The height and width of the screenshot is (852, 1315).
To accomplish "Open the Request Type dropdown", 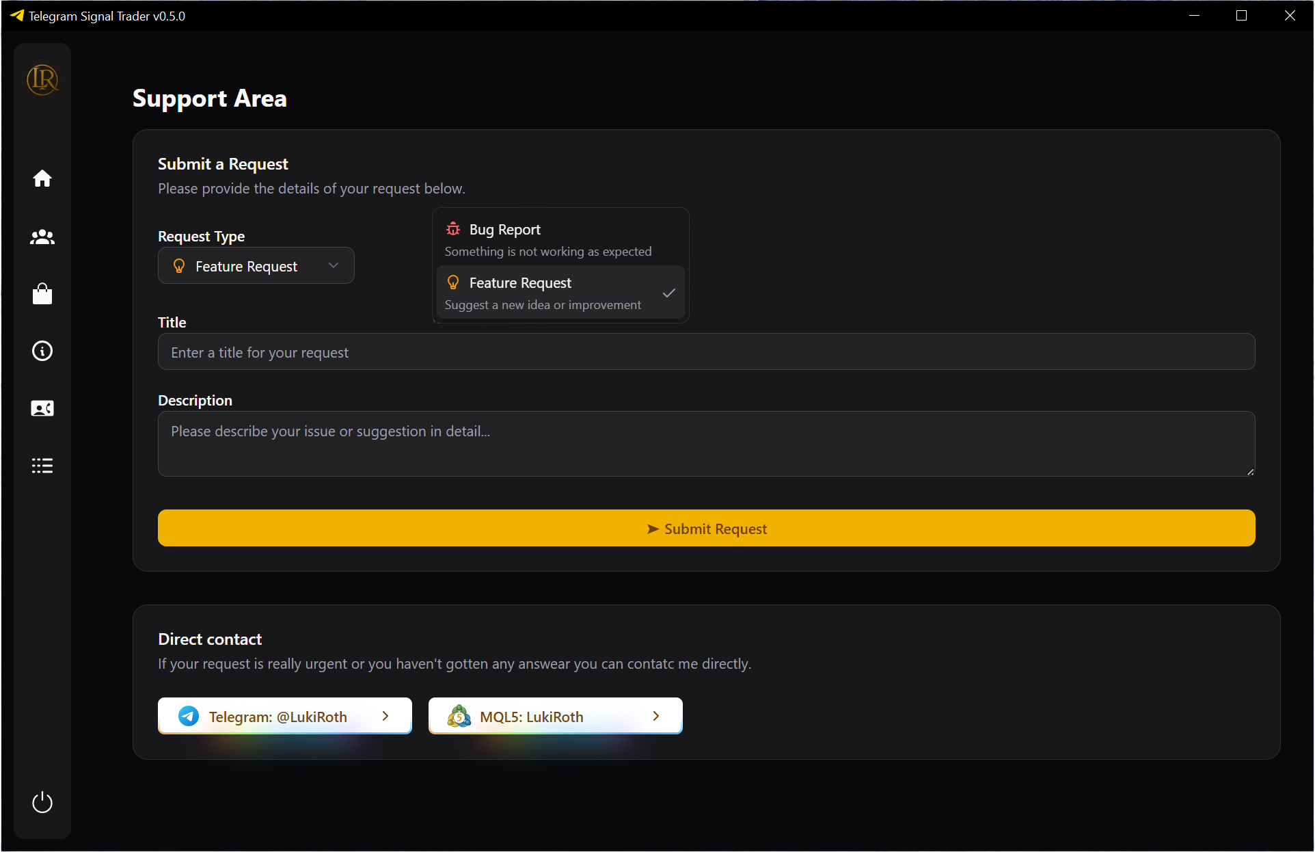I will click(x=256, y=266).
